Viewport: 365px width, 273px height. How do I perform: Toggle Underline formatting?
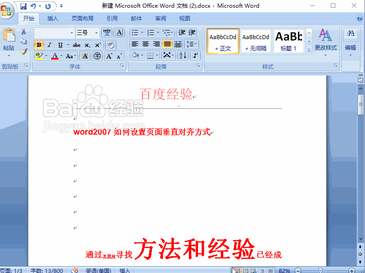click(x=60, y=45)
